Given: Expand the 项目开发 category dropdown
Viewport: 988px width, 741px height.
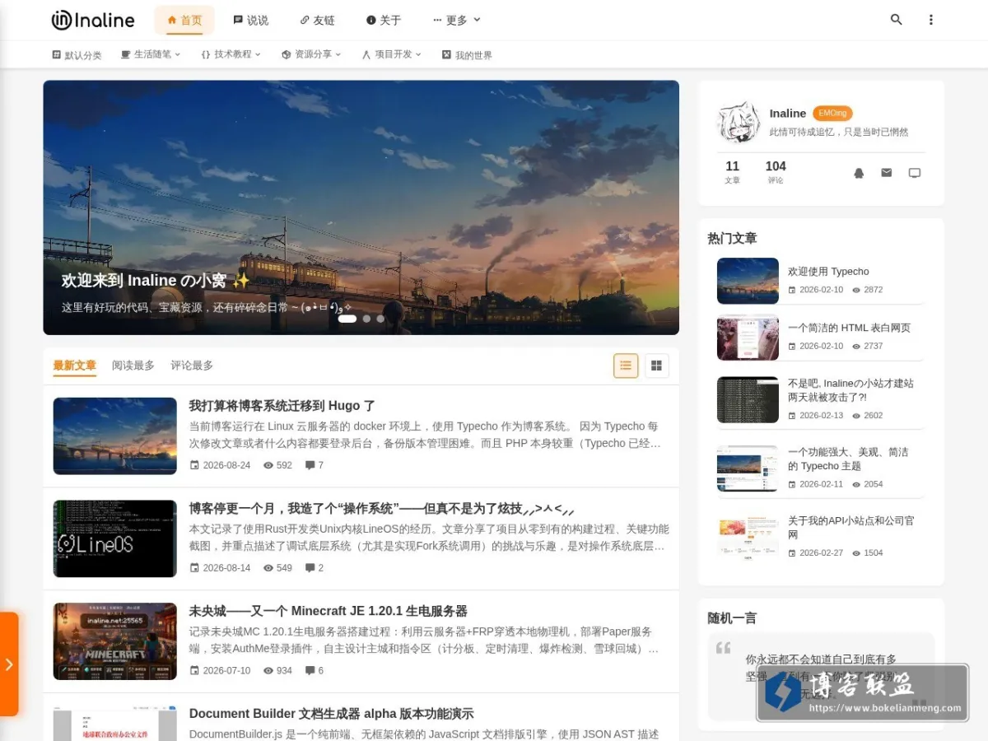Looking at the screenshot, I should pos(392,54).
